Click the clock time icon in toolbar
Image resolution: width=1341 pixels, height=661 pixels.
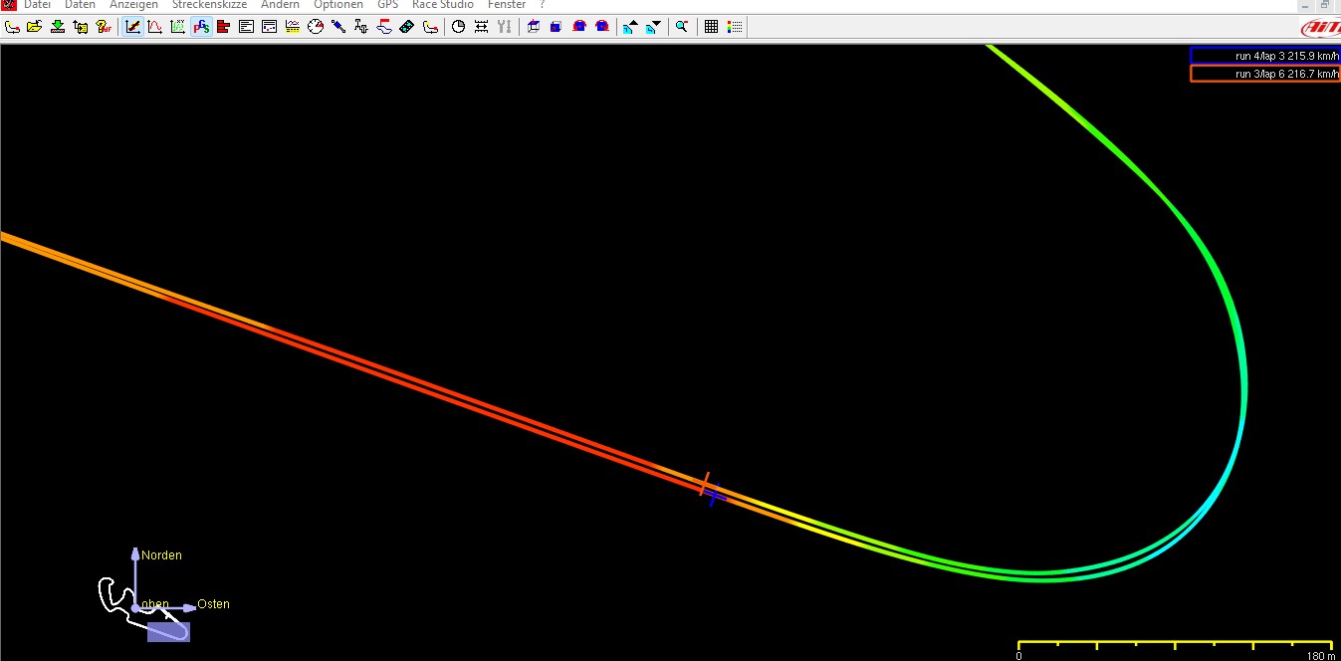click(459, 27)
